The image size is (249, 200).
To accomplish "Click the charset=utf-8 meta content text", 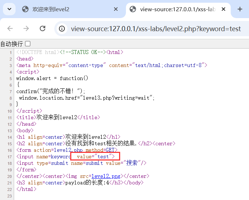I will [x=183, y=65].
